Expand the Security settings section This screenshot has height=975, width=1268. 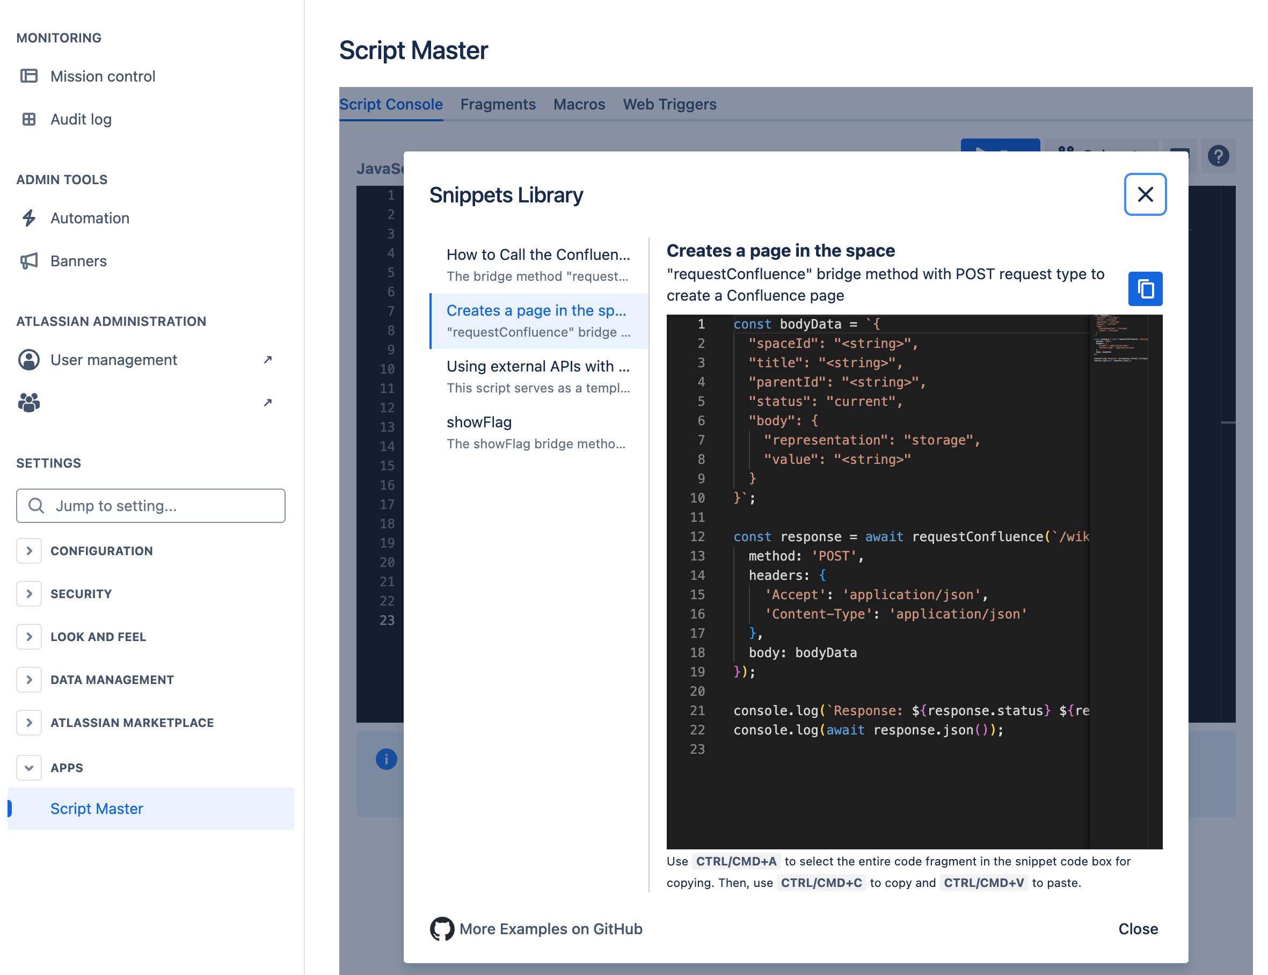[29, 594]
